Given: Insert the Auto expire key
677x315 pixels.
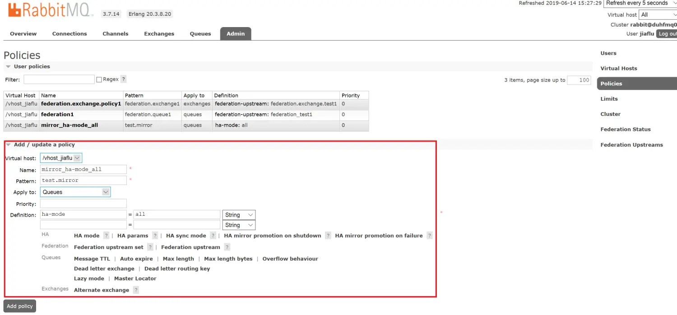Looking at the screenshot, I should [x=136, y=259].
